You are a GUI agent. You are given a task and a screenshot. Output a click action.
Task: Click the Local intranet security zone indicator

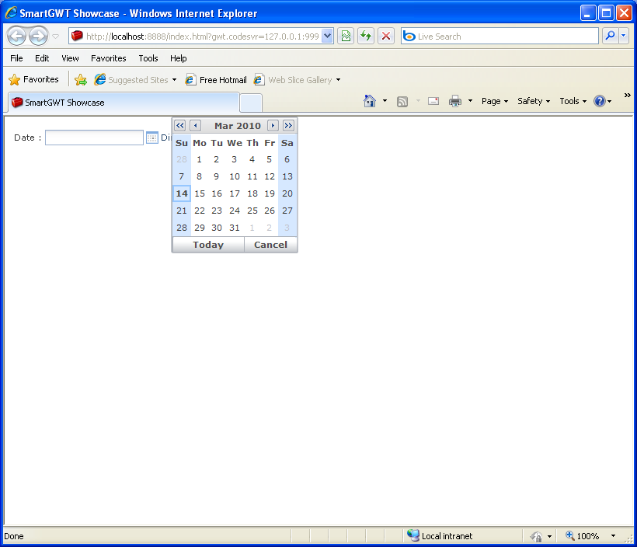click(x=440, y=536)
